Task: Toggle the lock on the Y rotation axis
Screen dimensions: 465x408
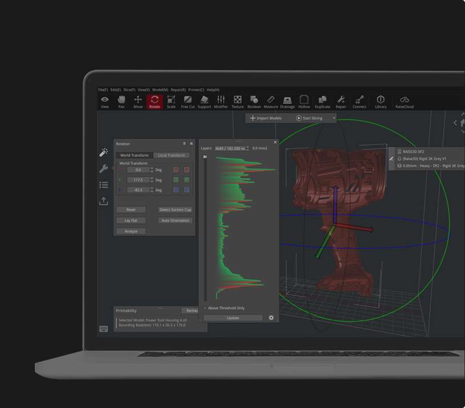Action: click(175, 180)
